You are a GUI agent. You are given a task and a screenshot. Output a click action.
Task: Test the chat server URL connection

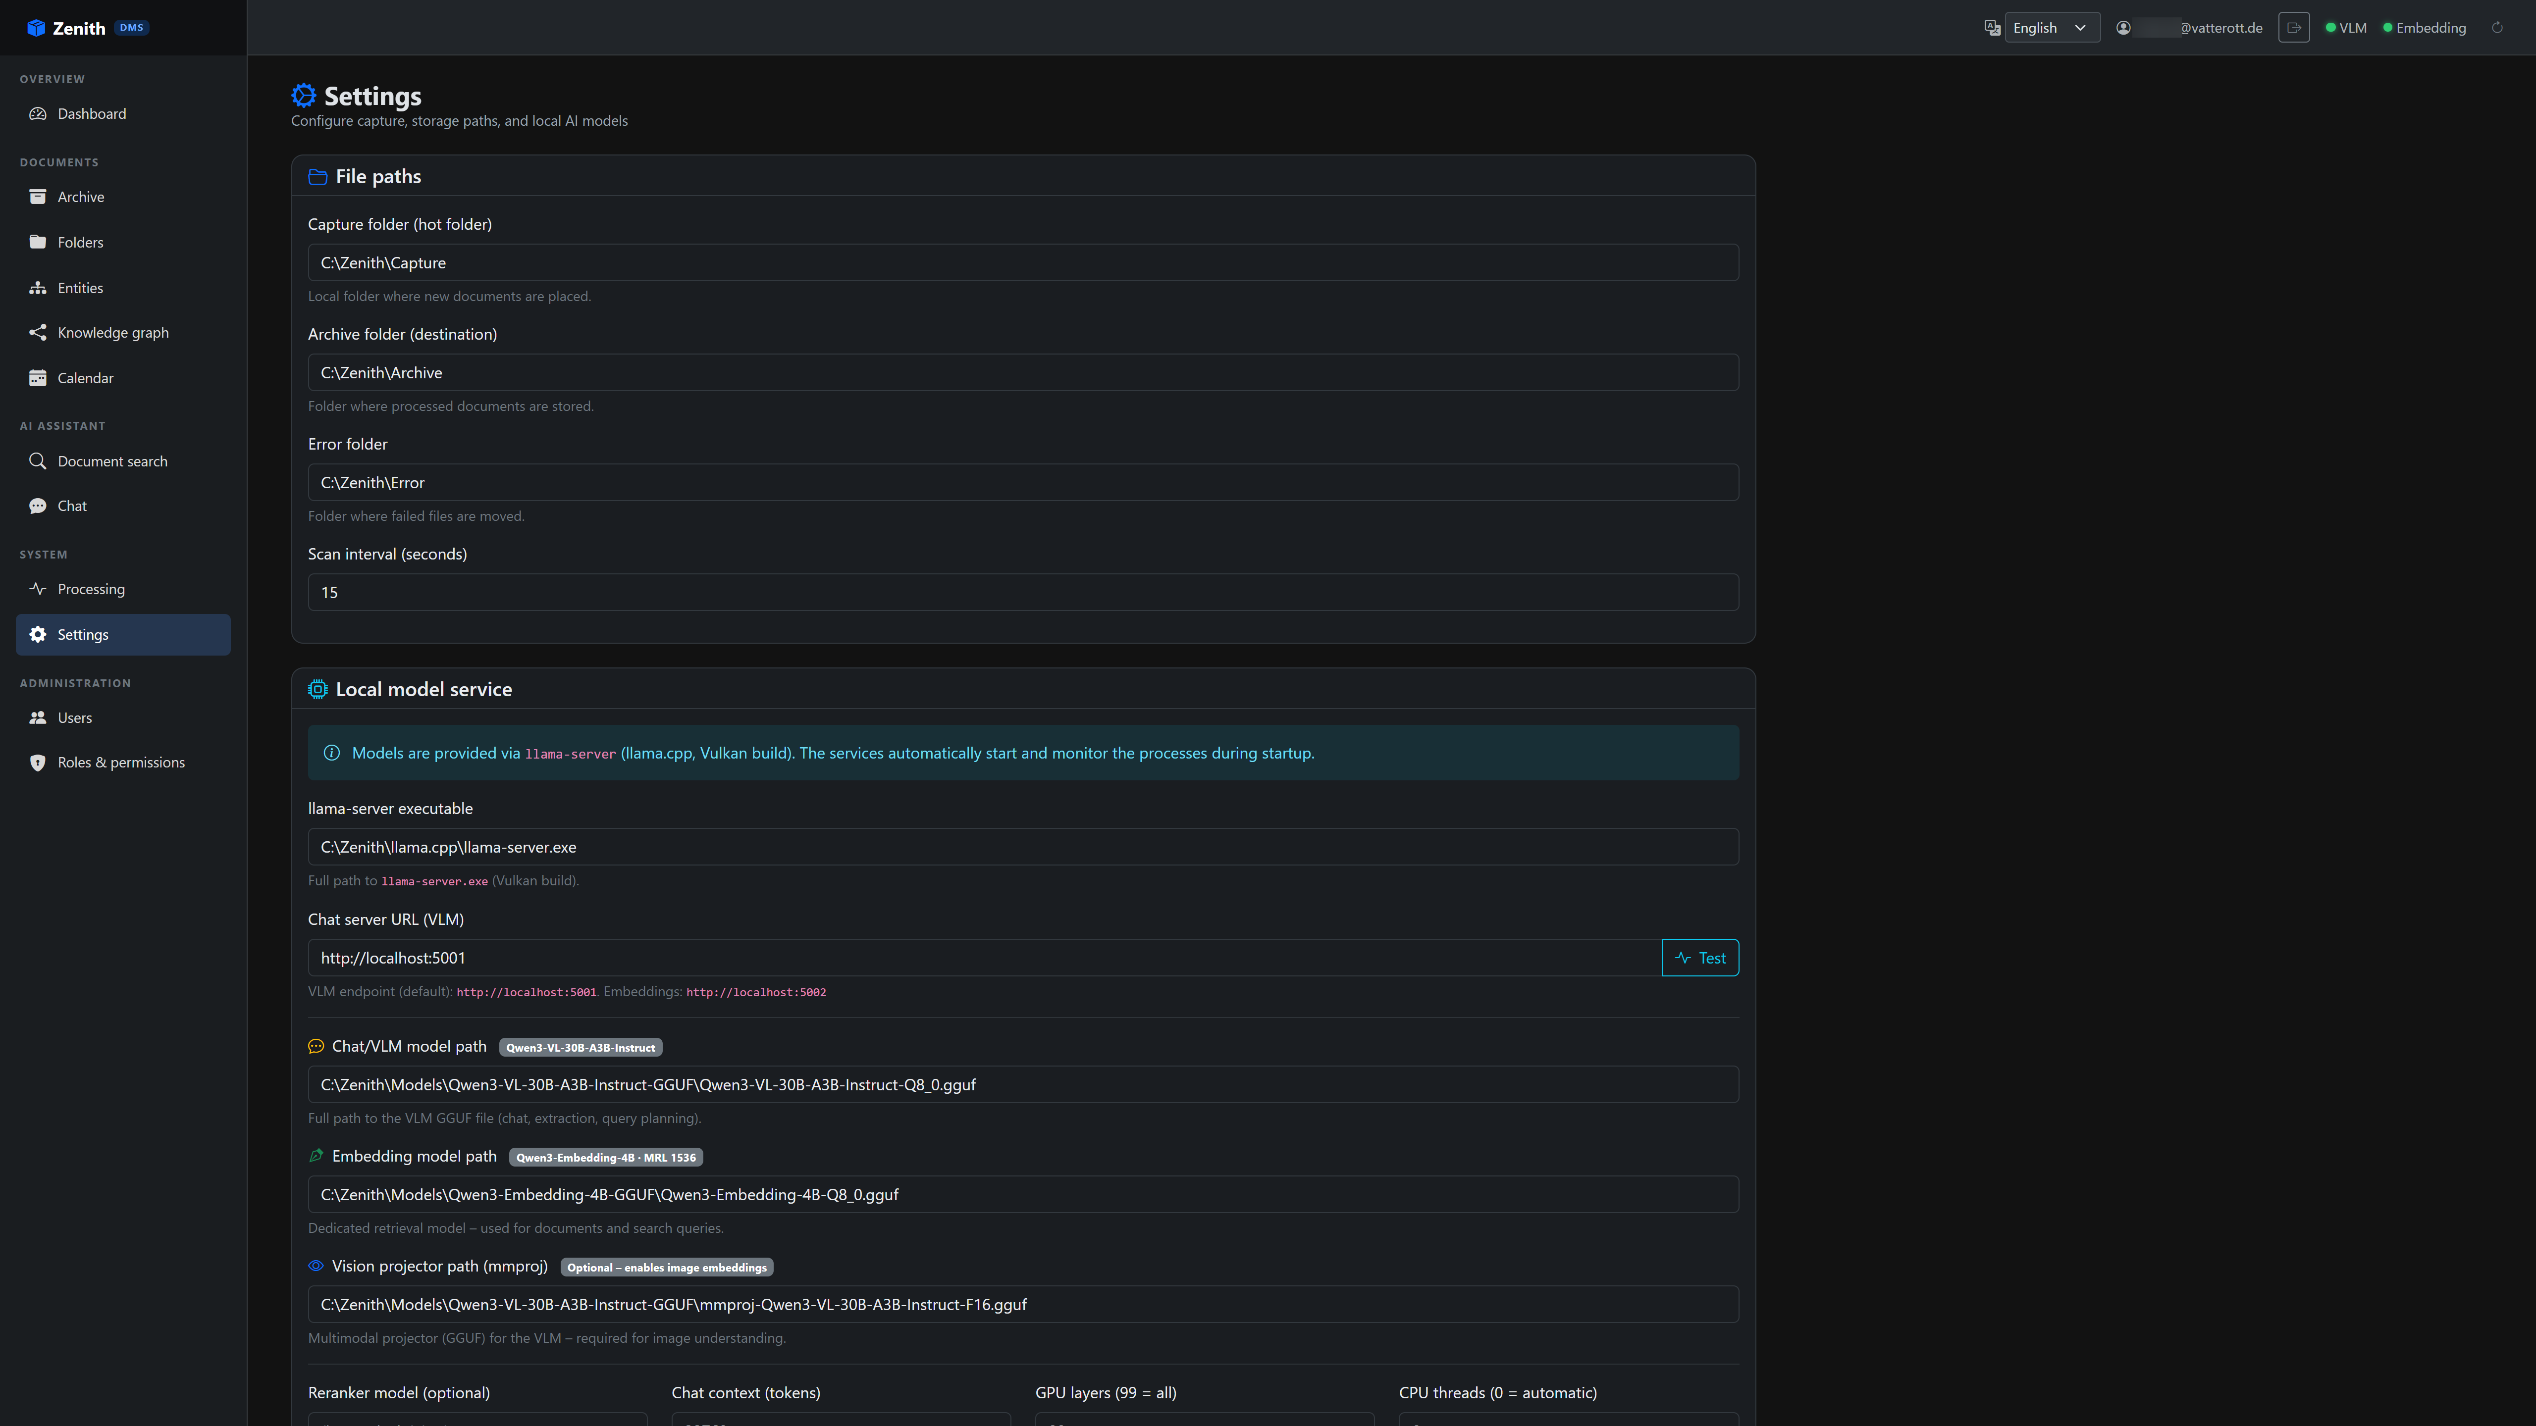pyautogui.click(x=1700, y=959)
